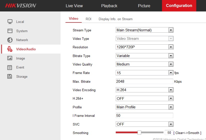Go to the Playback page
Viewport: 206px width, 140px height.
click(109, 6)
